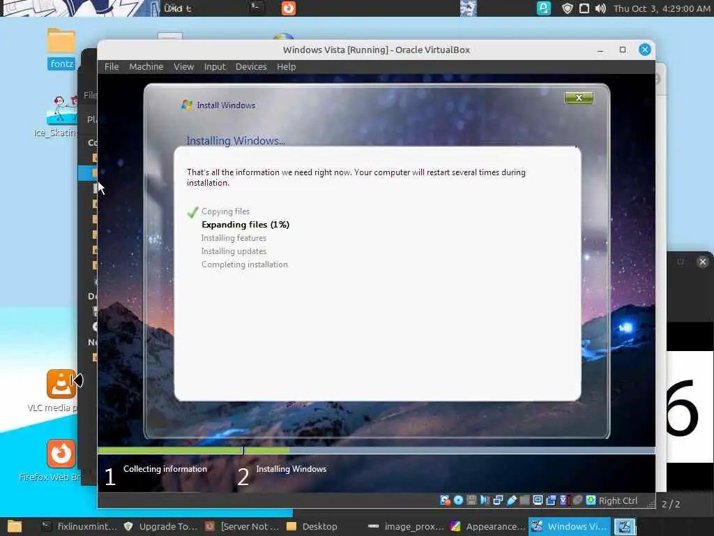Click the shield security tray icon
Screen dimensions: 714x536
567,8
